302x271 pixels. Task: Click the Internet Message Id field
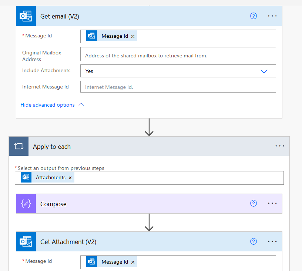(x=178, y=87)
